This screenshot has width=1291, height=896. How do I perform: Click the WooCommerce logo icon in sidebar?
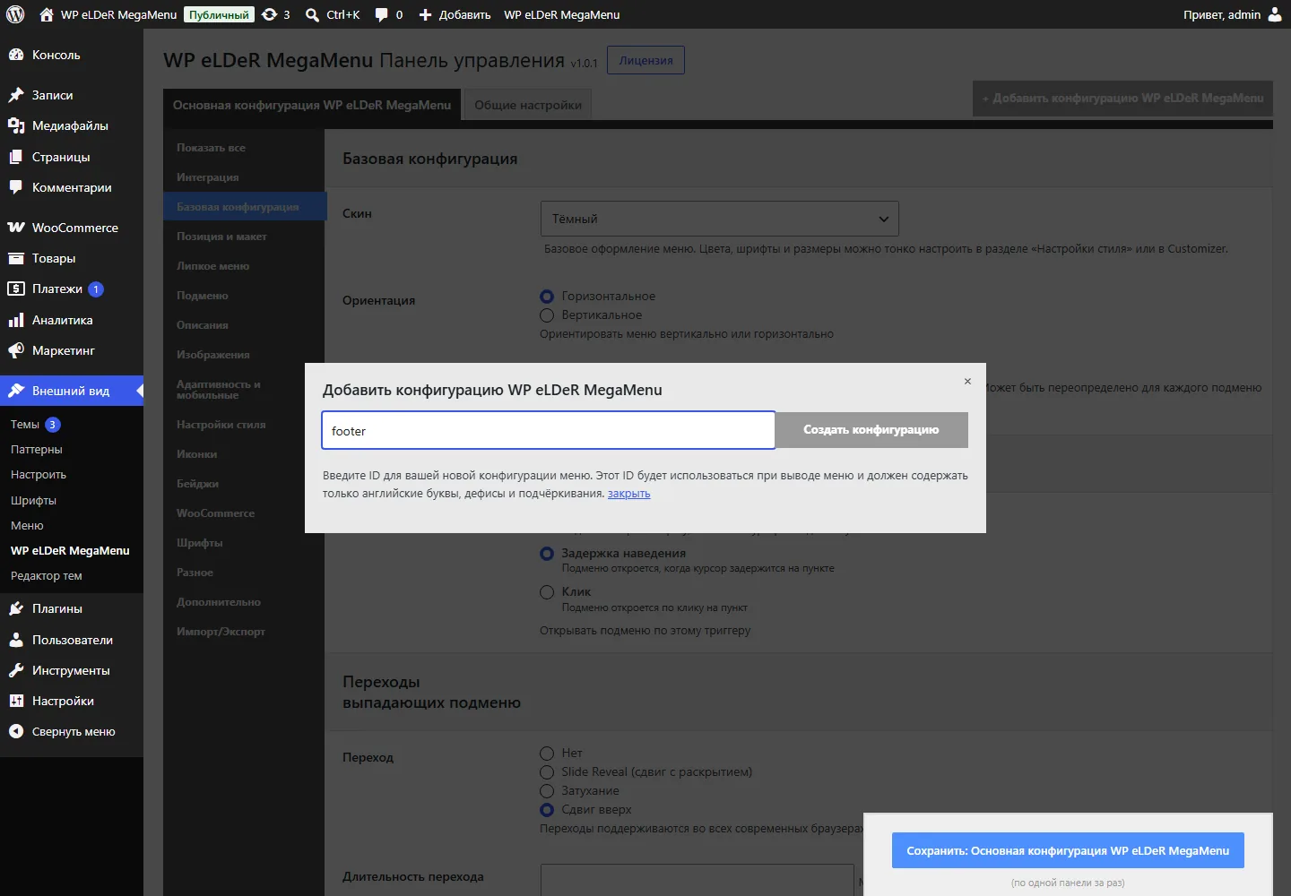pyautogui.click(x=16, y=228)
